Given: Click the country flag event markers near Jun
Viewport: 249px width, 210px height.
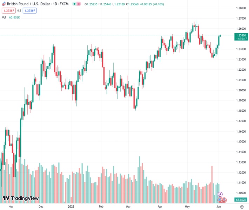Looking at the screenshot, I should tap(222, 200).
